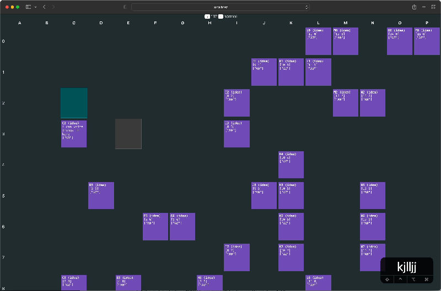Click row number 6

[3, 227]
